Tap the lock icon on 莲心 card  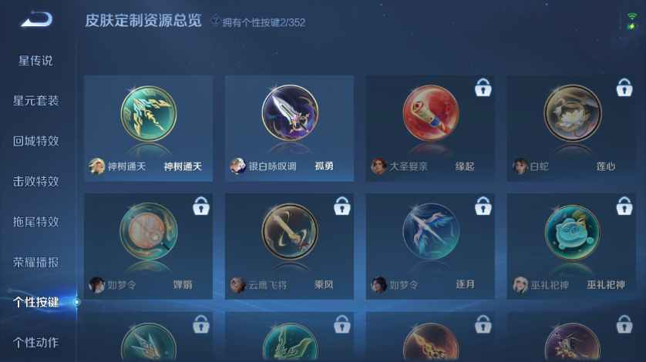click(624, 87)
